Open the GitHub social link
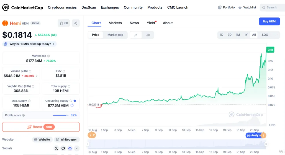This screenshot has height=155, width=285. [63, 148]
